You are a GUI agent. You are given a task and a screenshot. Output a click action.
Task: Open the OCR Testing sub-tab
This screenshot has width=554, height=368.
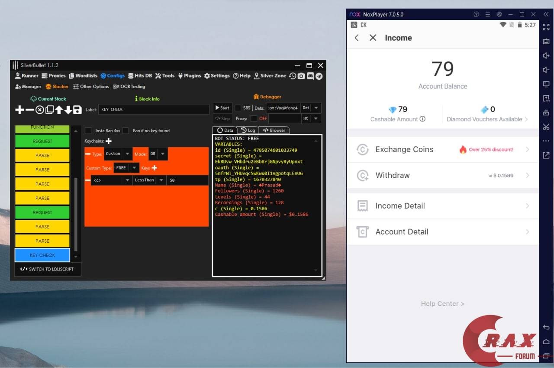click(x=129, y=87)
